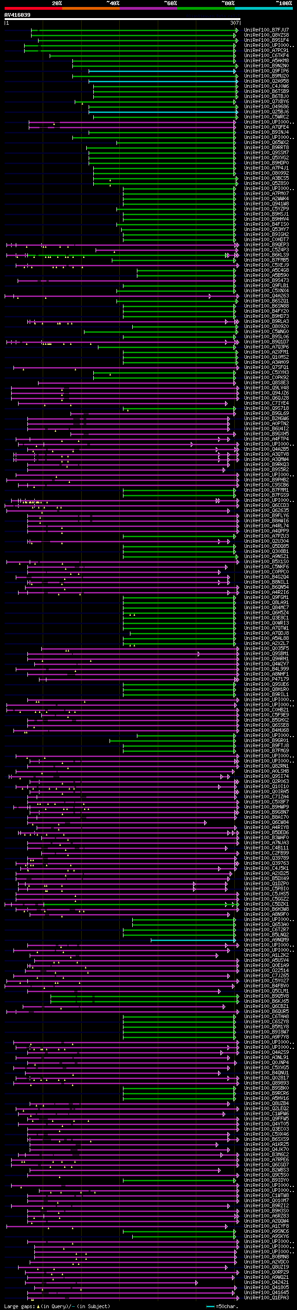Select label UniRef100_Q9SSM7
297x1310 pixels.
[266, 152]
